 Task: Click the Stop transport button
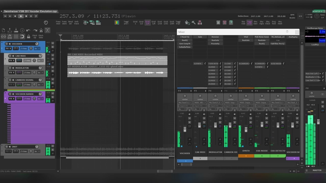pyautogui.click(x=26, y=16)
